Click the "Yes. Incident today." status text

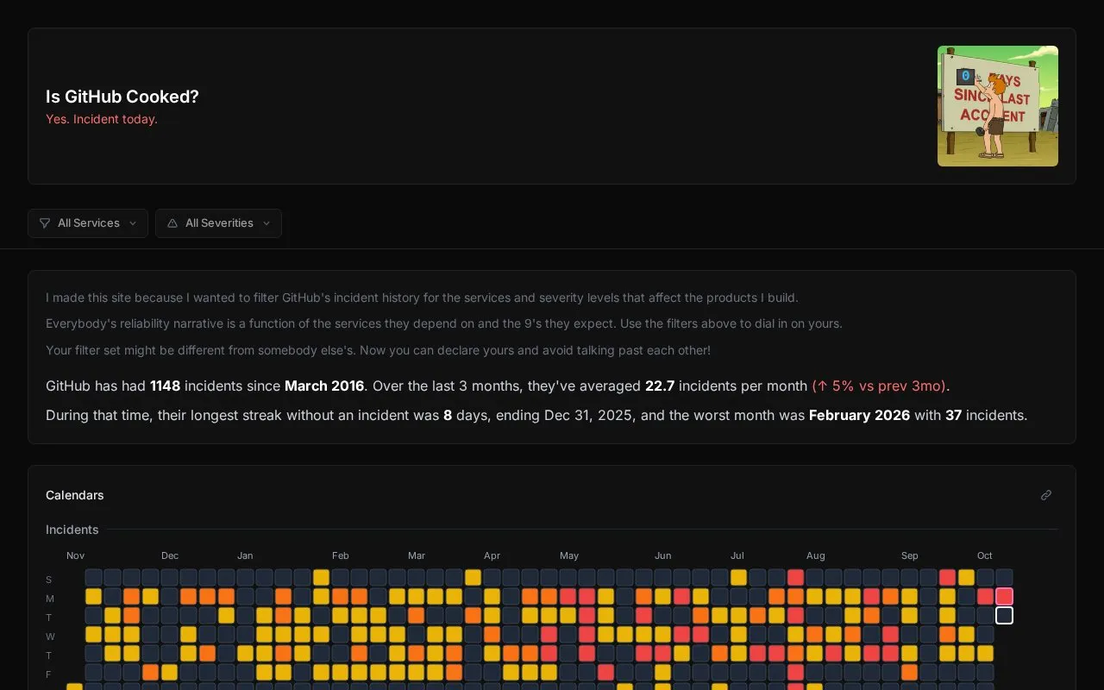tap(102, 119)
